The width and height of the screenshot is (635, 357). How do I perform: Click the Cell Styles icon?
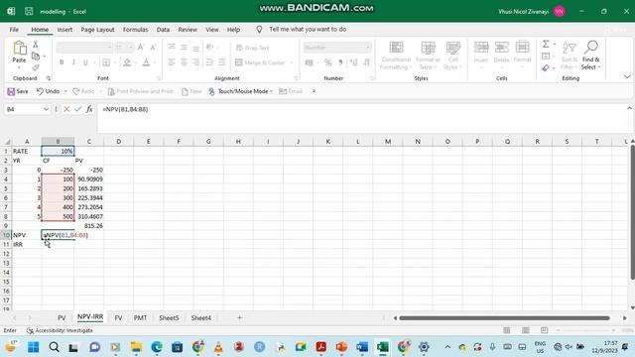[x=453, y=48]
